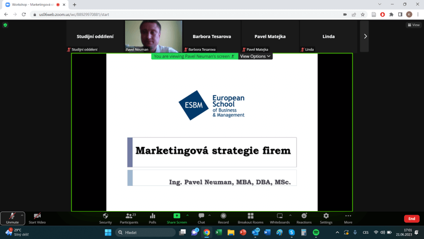Start recording with the Record button
The width and height of the screenshot is (424, 239).
click(x=223, y=218)
